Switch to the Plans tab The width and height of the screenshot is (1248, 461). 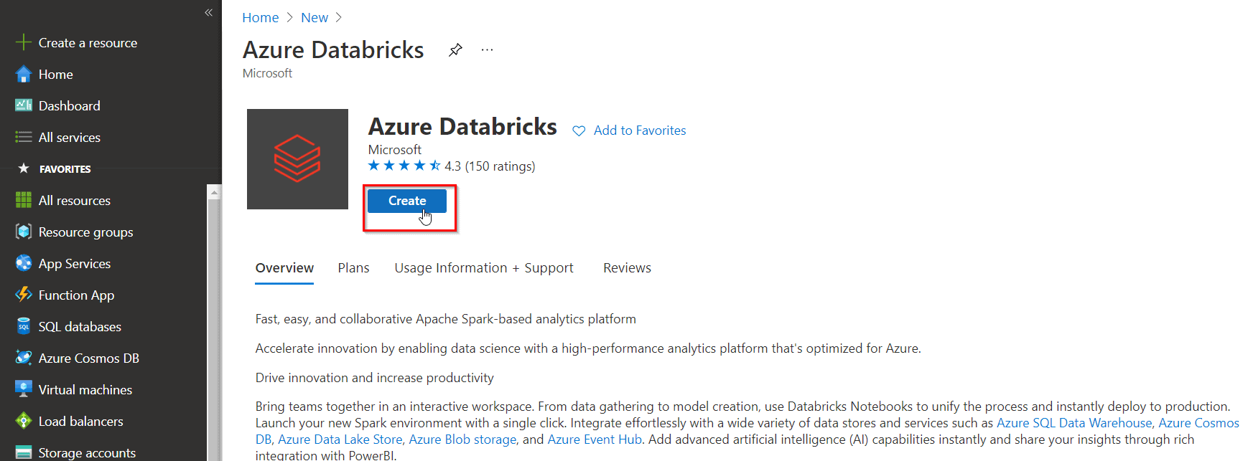353,267
